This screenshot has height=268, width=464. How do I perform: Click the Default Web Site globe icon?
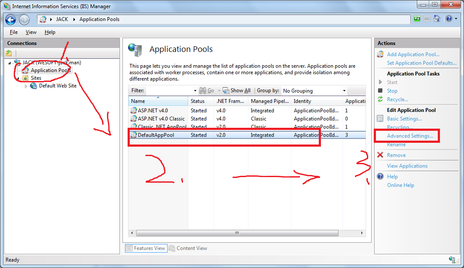(34, 86)
